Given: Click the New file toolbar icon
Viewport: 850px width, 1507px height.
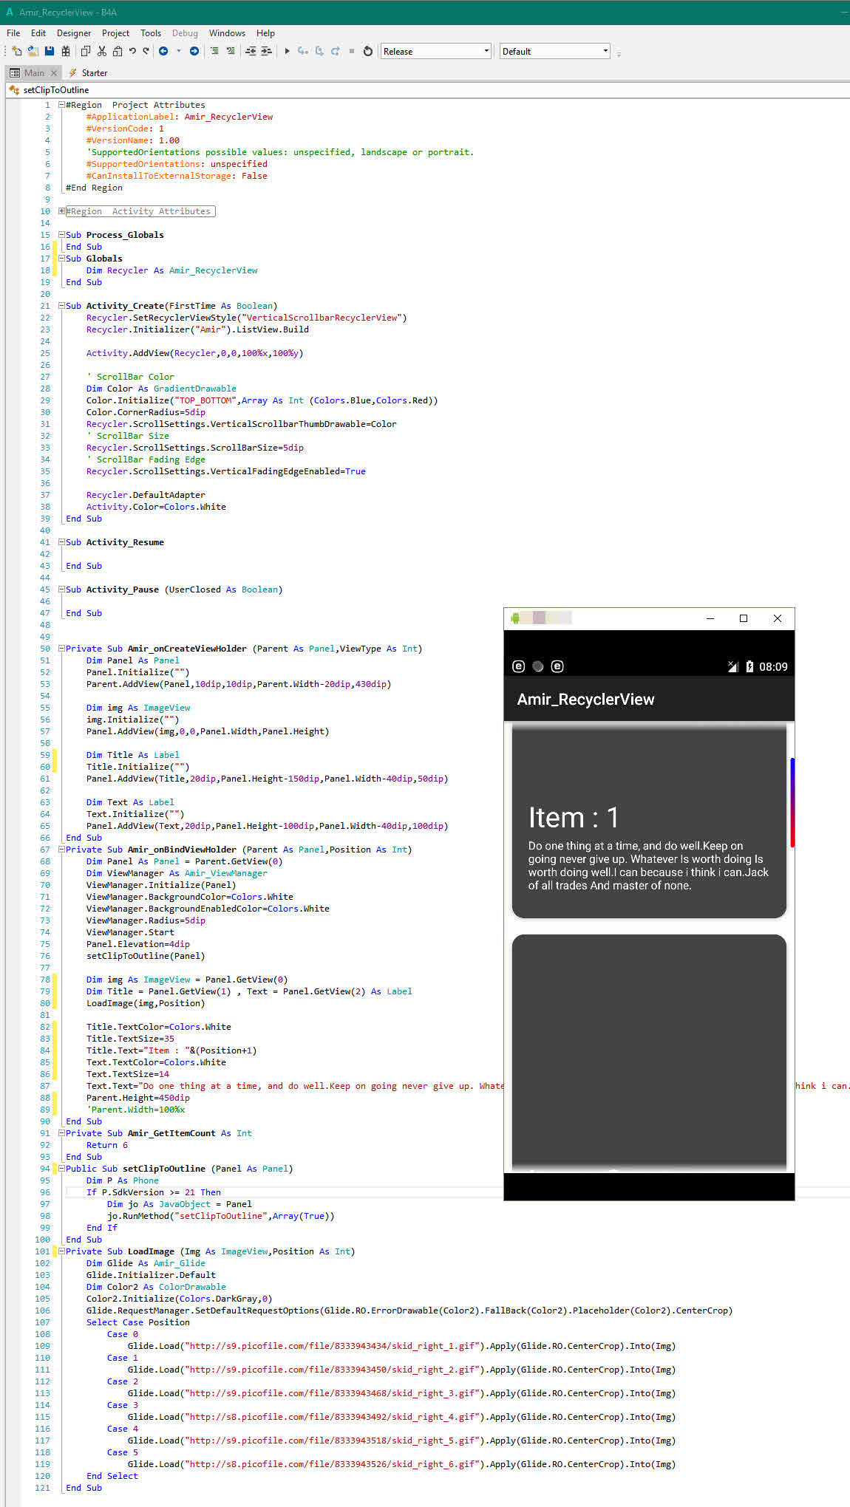Looking at the screenshot, I should point(16,51).
